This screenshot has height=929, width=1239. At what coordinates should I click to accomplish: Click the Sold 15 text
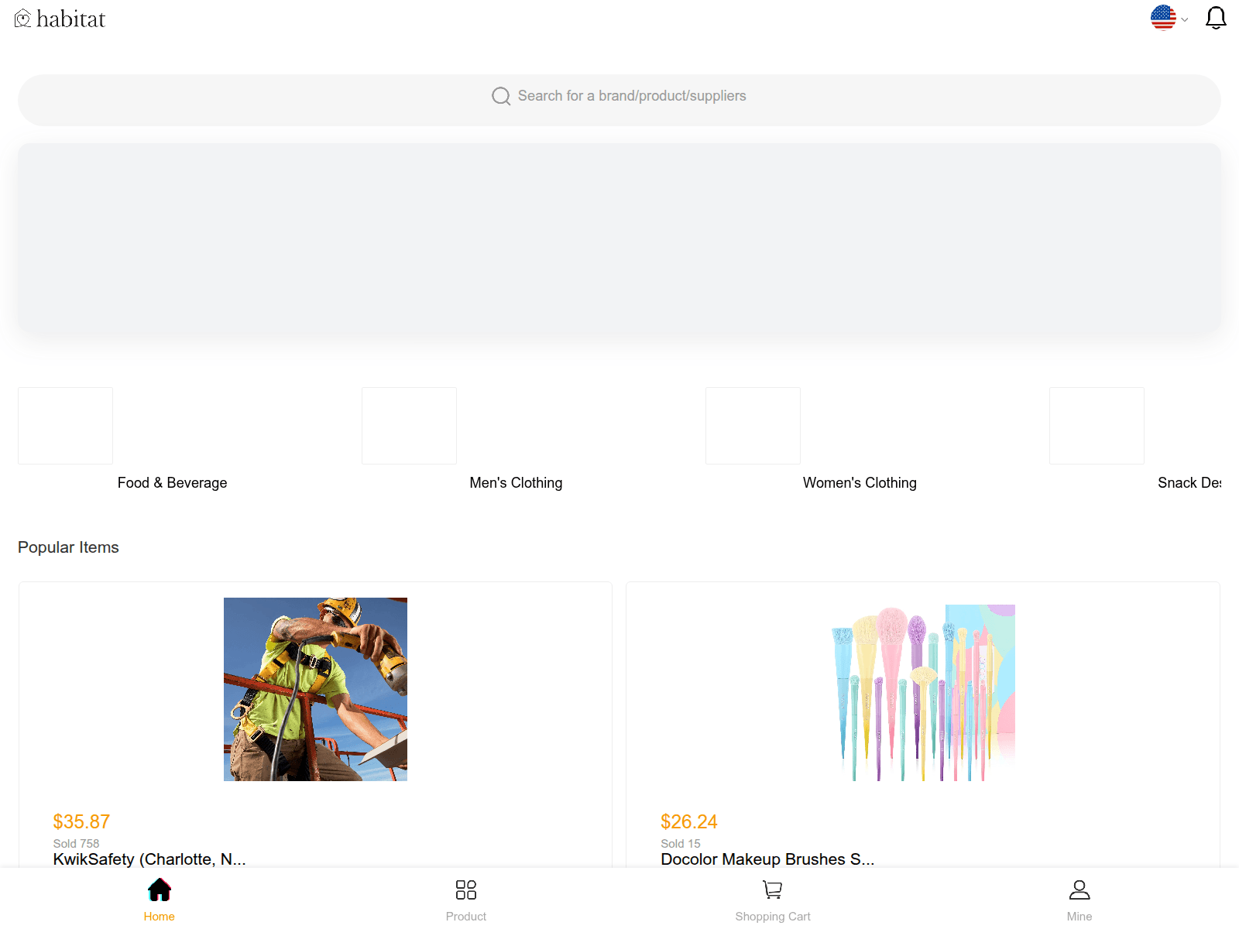(681, 844)
